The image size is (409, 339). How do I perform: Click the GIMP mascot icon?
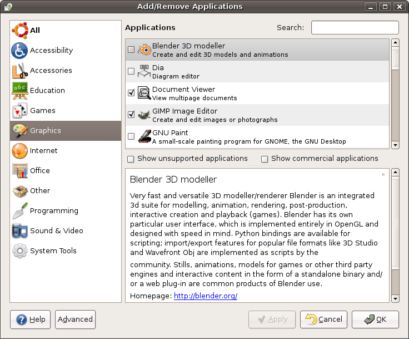tap(144, 115)
